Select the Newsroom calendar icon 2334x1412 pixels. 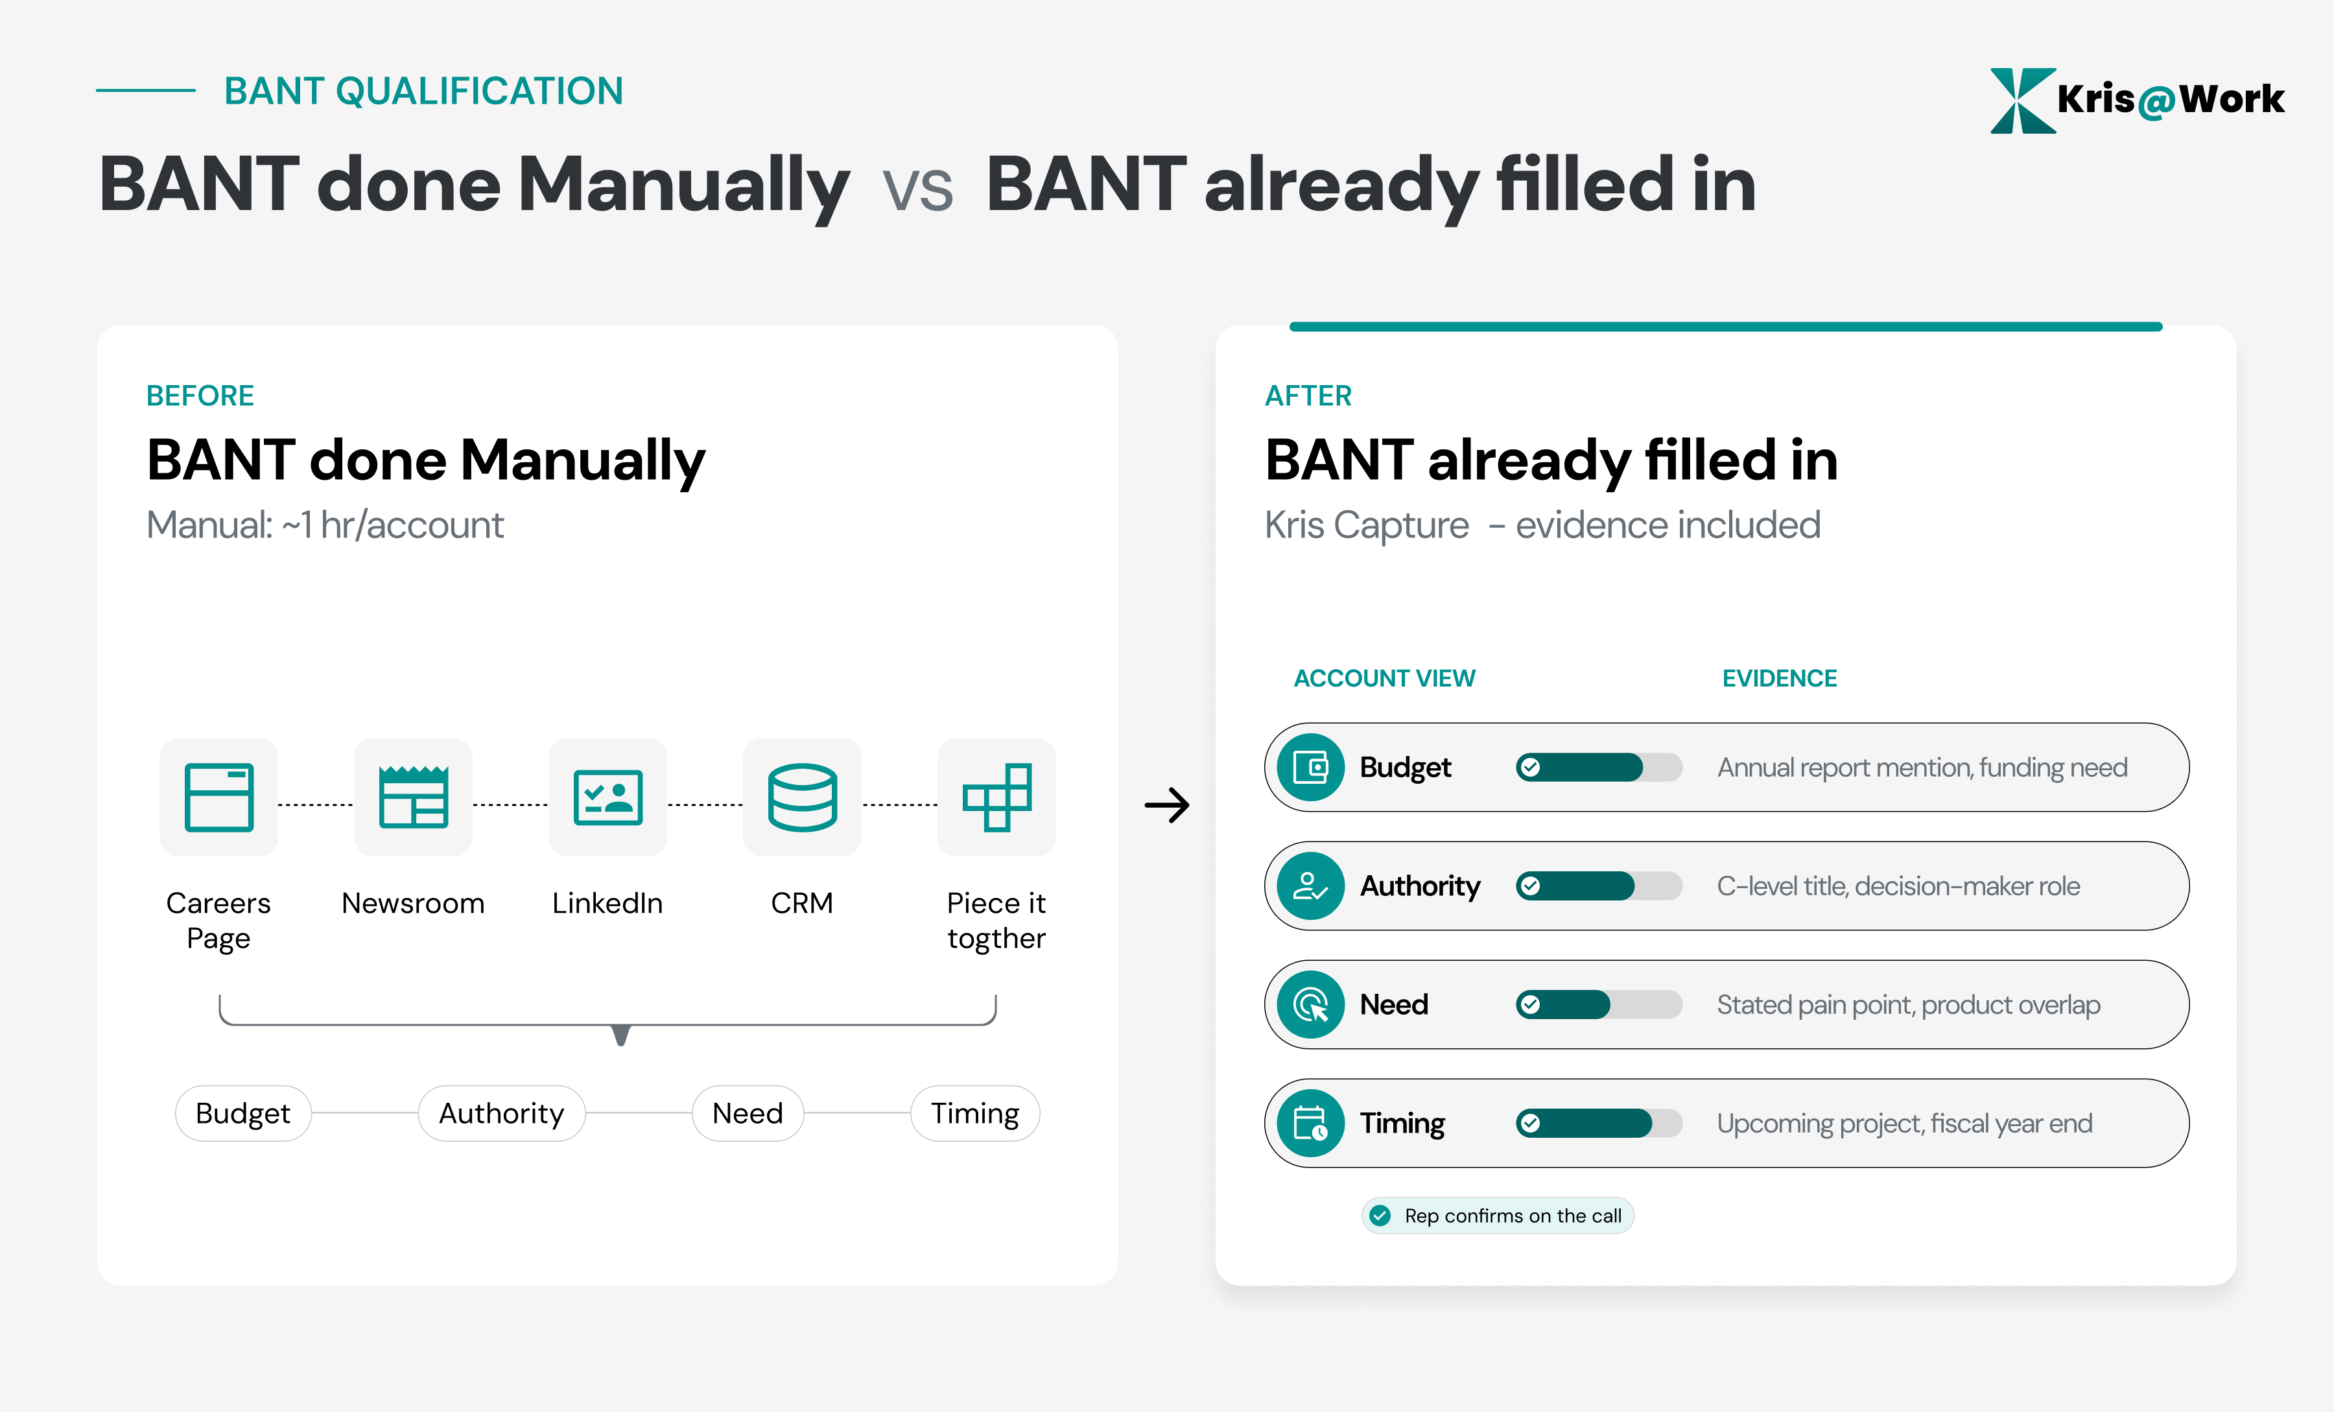click(x=413, y=797)
